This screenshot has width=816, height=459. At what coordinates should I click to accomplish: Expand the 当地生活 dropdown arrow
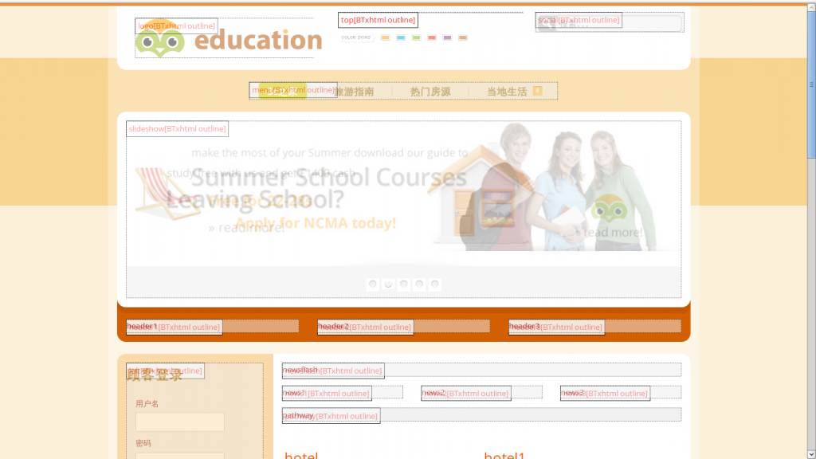pos(538,91)
